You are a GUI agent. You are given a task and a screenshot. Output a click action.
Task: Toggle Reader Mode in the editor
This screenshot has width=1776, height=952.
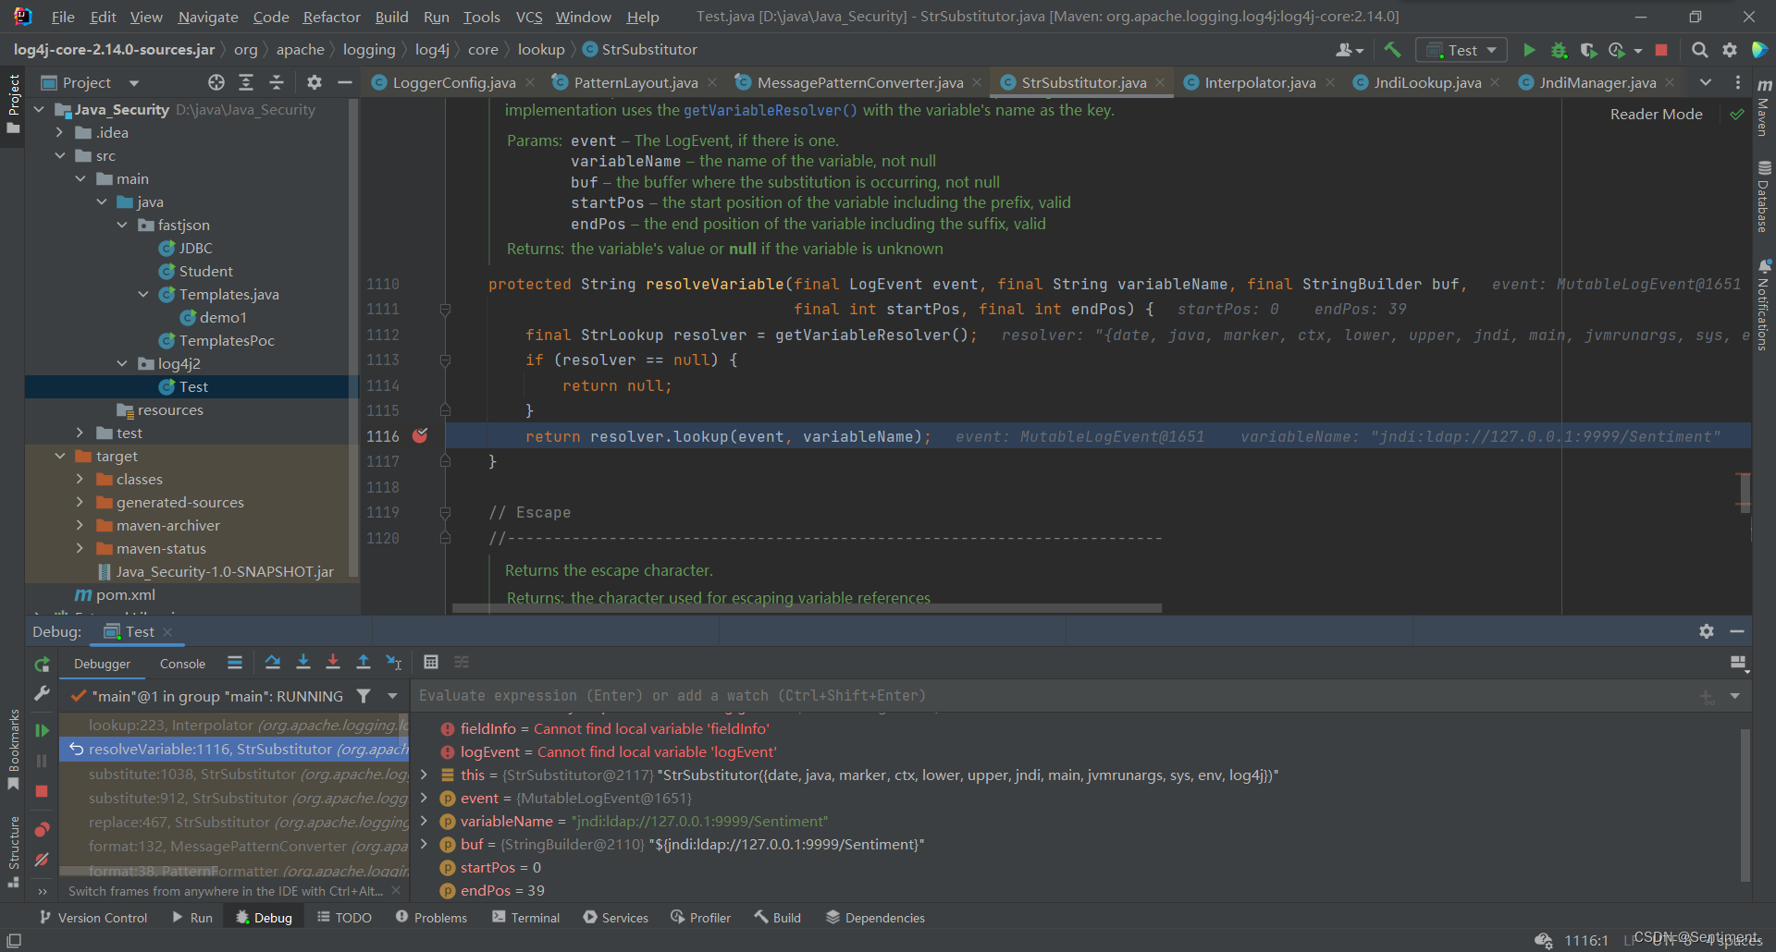coord(1656,114)
